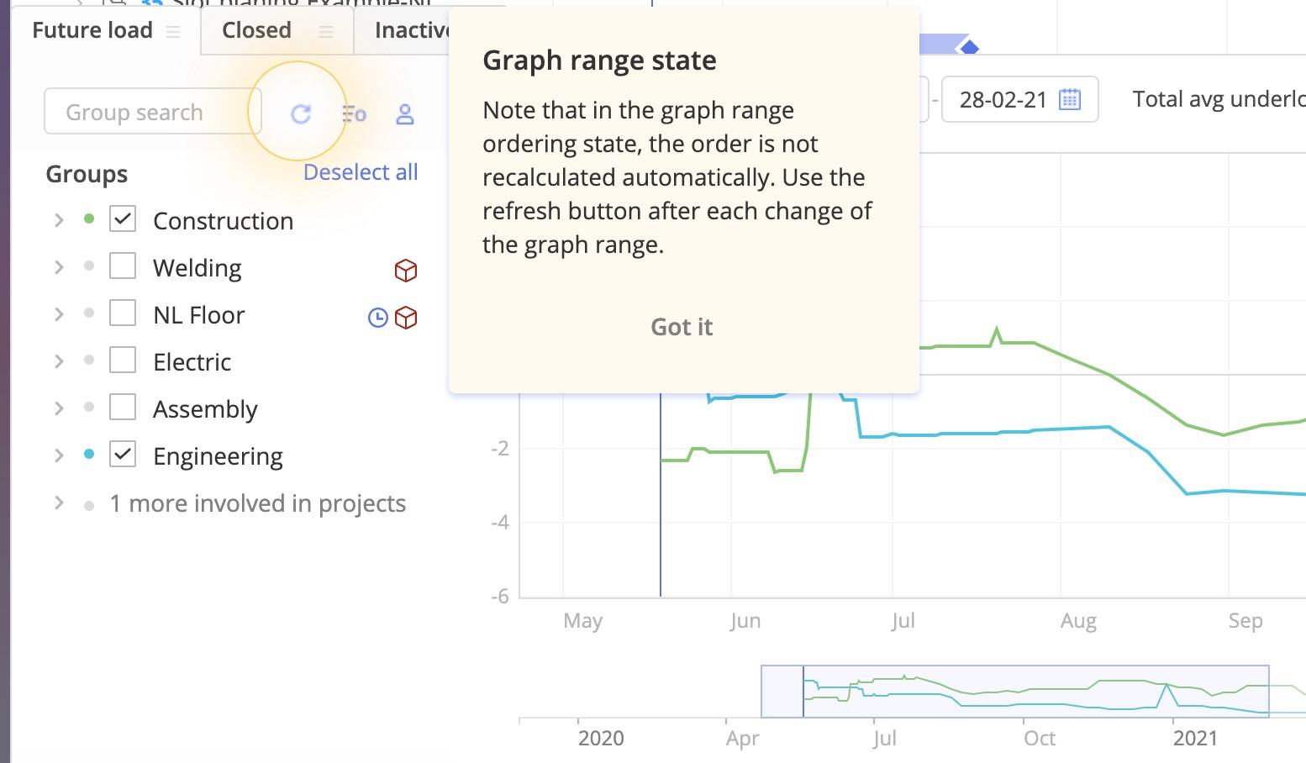This screenshot has height=763, width=1306.
Task: Click the Graph range state heading
Action: [x=599, y=61]
